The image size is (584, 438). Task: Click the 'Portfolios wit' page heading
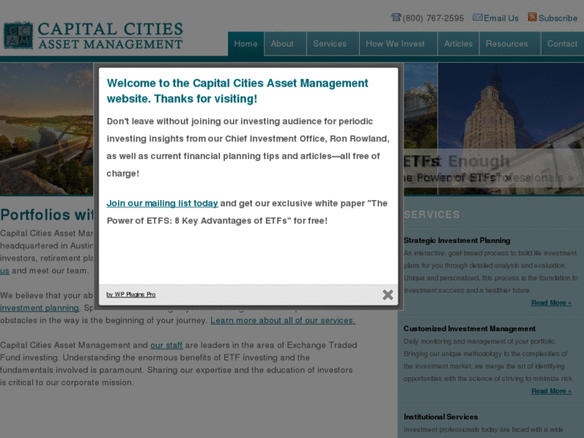(x=47, y=215)
